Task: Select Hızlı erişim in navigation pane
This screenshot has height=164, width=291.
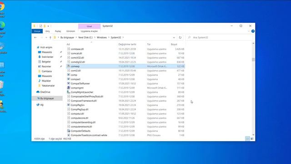Action: tap(46, 47)
